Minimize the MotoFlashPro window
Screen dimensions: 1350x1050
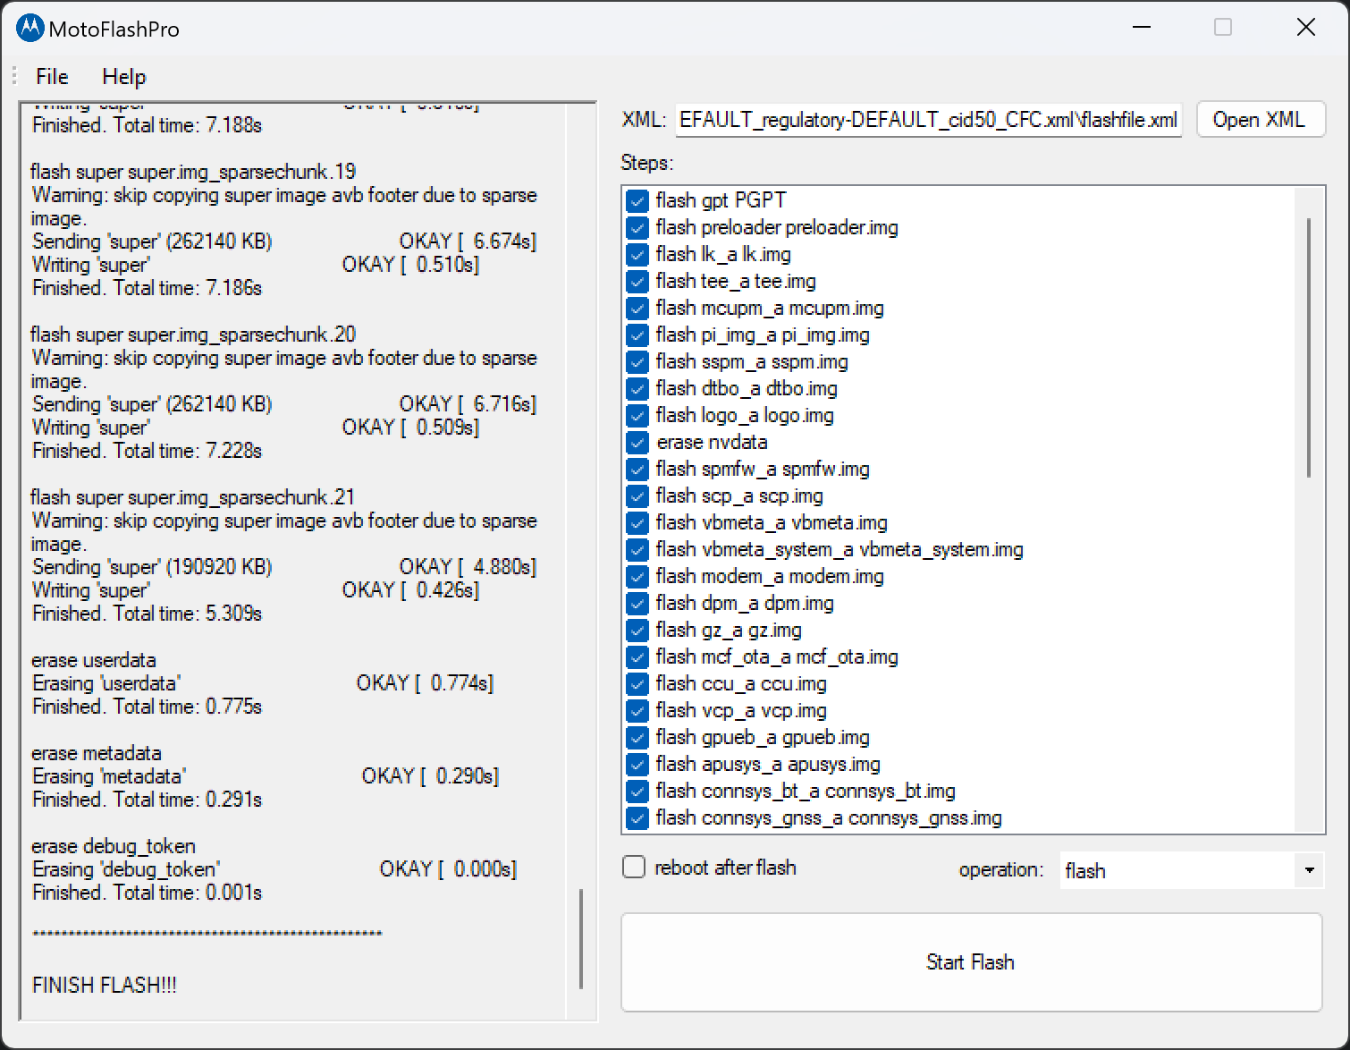point(1141,28)
